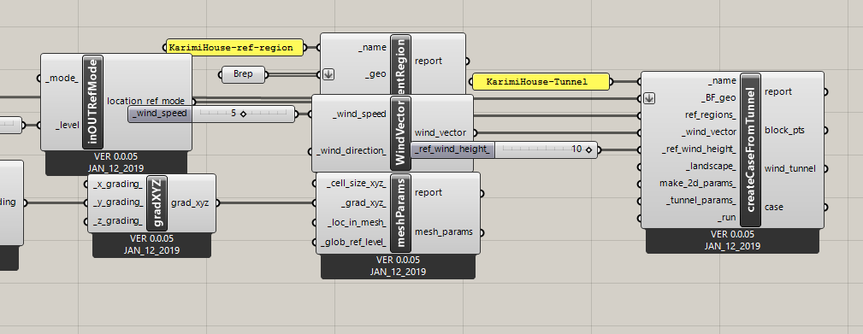Screen dimensions: 863x334
Task: Click the _wind_speed slider name label
Action: 160,114
